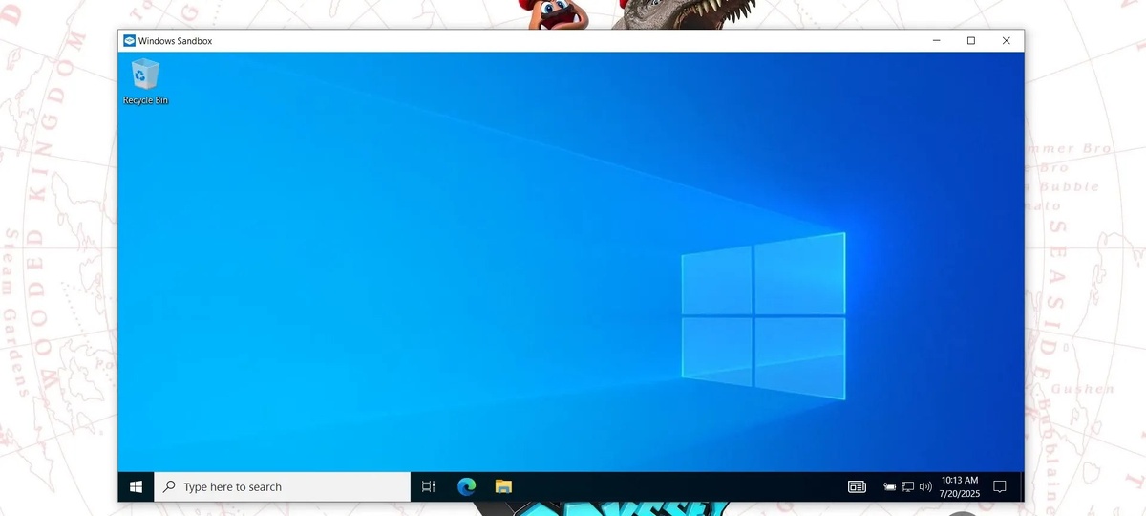Close the Windows Sandbox window
Image resolution: width=1146 pixels, height=516 pixels.
click(1006, 41)
